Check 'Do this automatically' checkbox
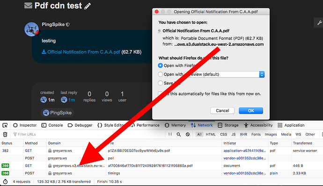The height and width of the screenshot is (186, 323). [x=160, y=93]
